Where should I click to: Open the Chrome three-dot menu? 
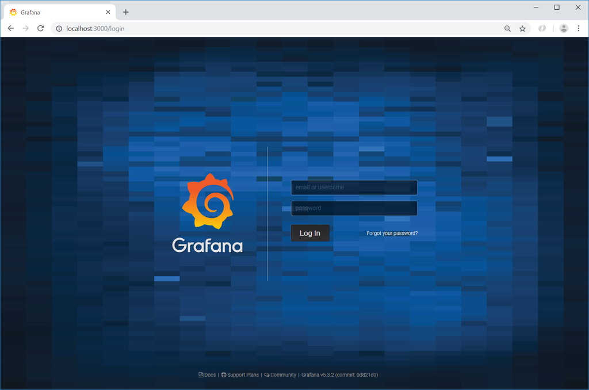579,29
